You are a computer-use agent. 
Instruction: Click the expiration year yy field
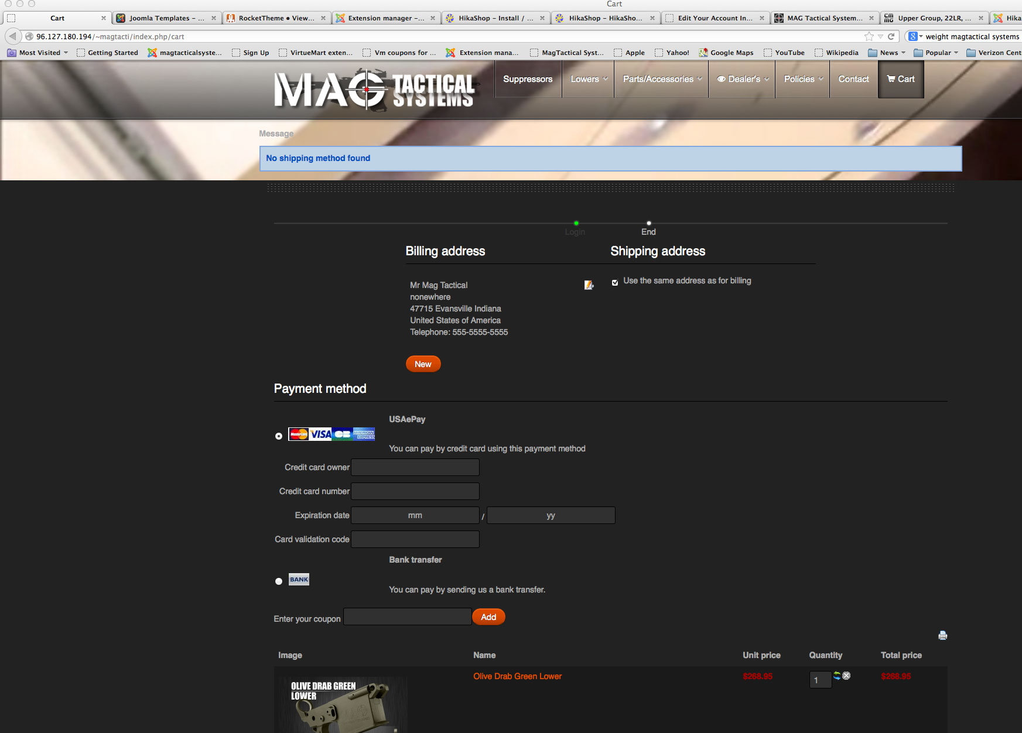[551, 515]
